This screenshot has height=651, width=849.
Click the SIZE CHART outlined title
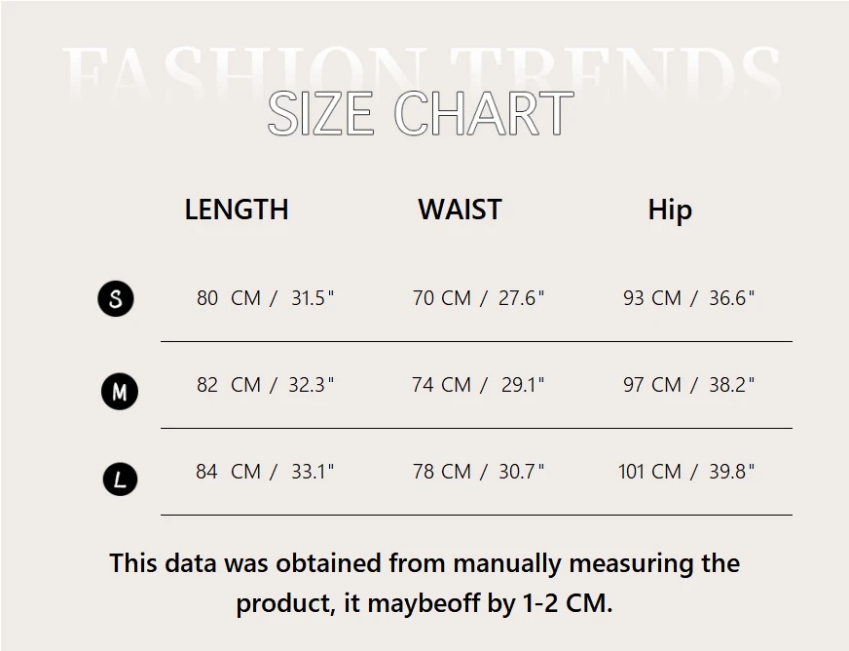[421, 114]
